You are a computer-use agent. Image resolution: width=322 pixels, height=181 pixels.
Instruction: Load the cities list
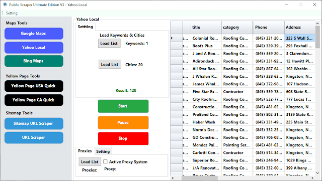click(x=110, y=64)
